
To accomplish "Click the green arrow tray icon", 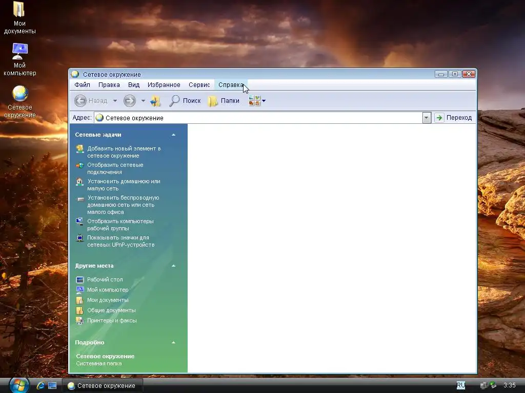I will pyautogui.click(x=493, y=385).
